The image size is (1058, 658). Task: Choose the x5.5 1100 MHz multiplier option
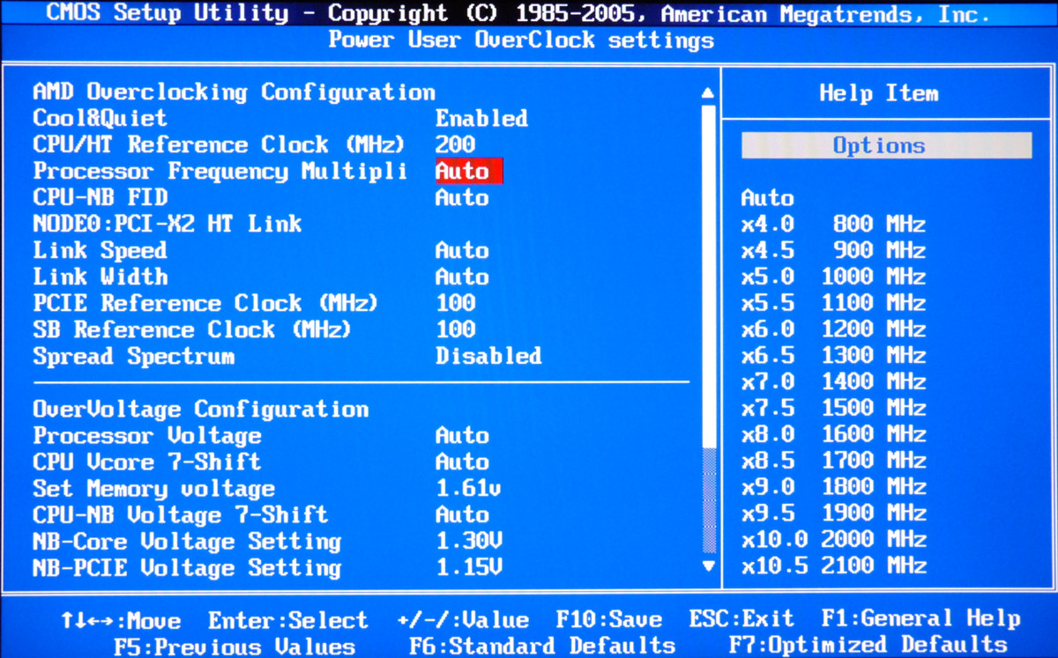[x=833, y=304]
